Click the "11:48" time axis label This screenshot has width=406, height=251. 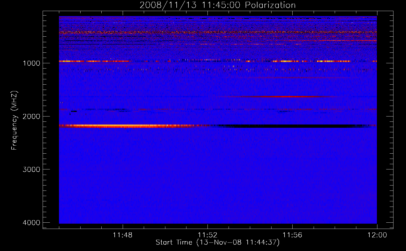(x=122, y=235)
